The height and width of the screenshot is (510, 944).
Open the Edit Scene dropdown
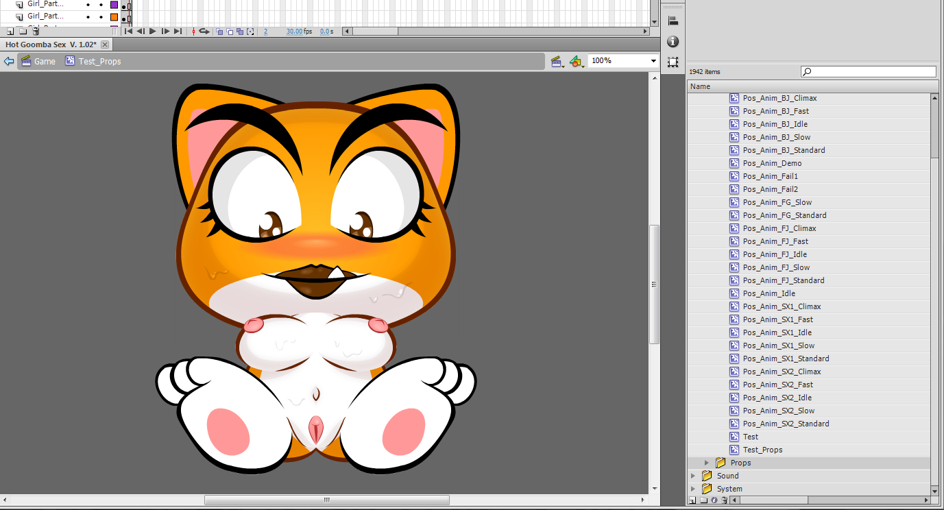558,62
